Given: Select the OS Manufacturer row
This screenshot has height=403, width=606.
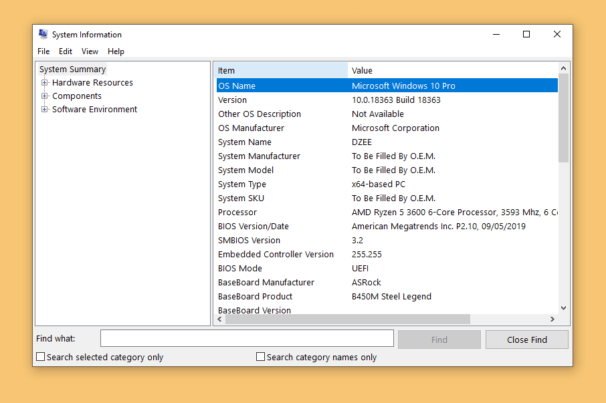Looking at the screenshot, I should tap(387, 128).
